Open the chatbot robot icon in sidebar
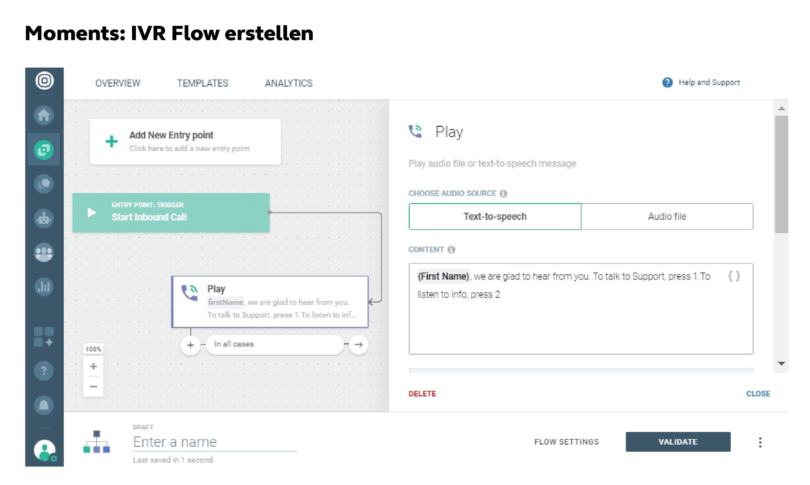The height and width of the screenshot is (485, 810). pos(44,218)
